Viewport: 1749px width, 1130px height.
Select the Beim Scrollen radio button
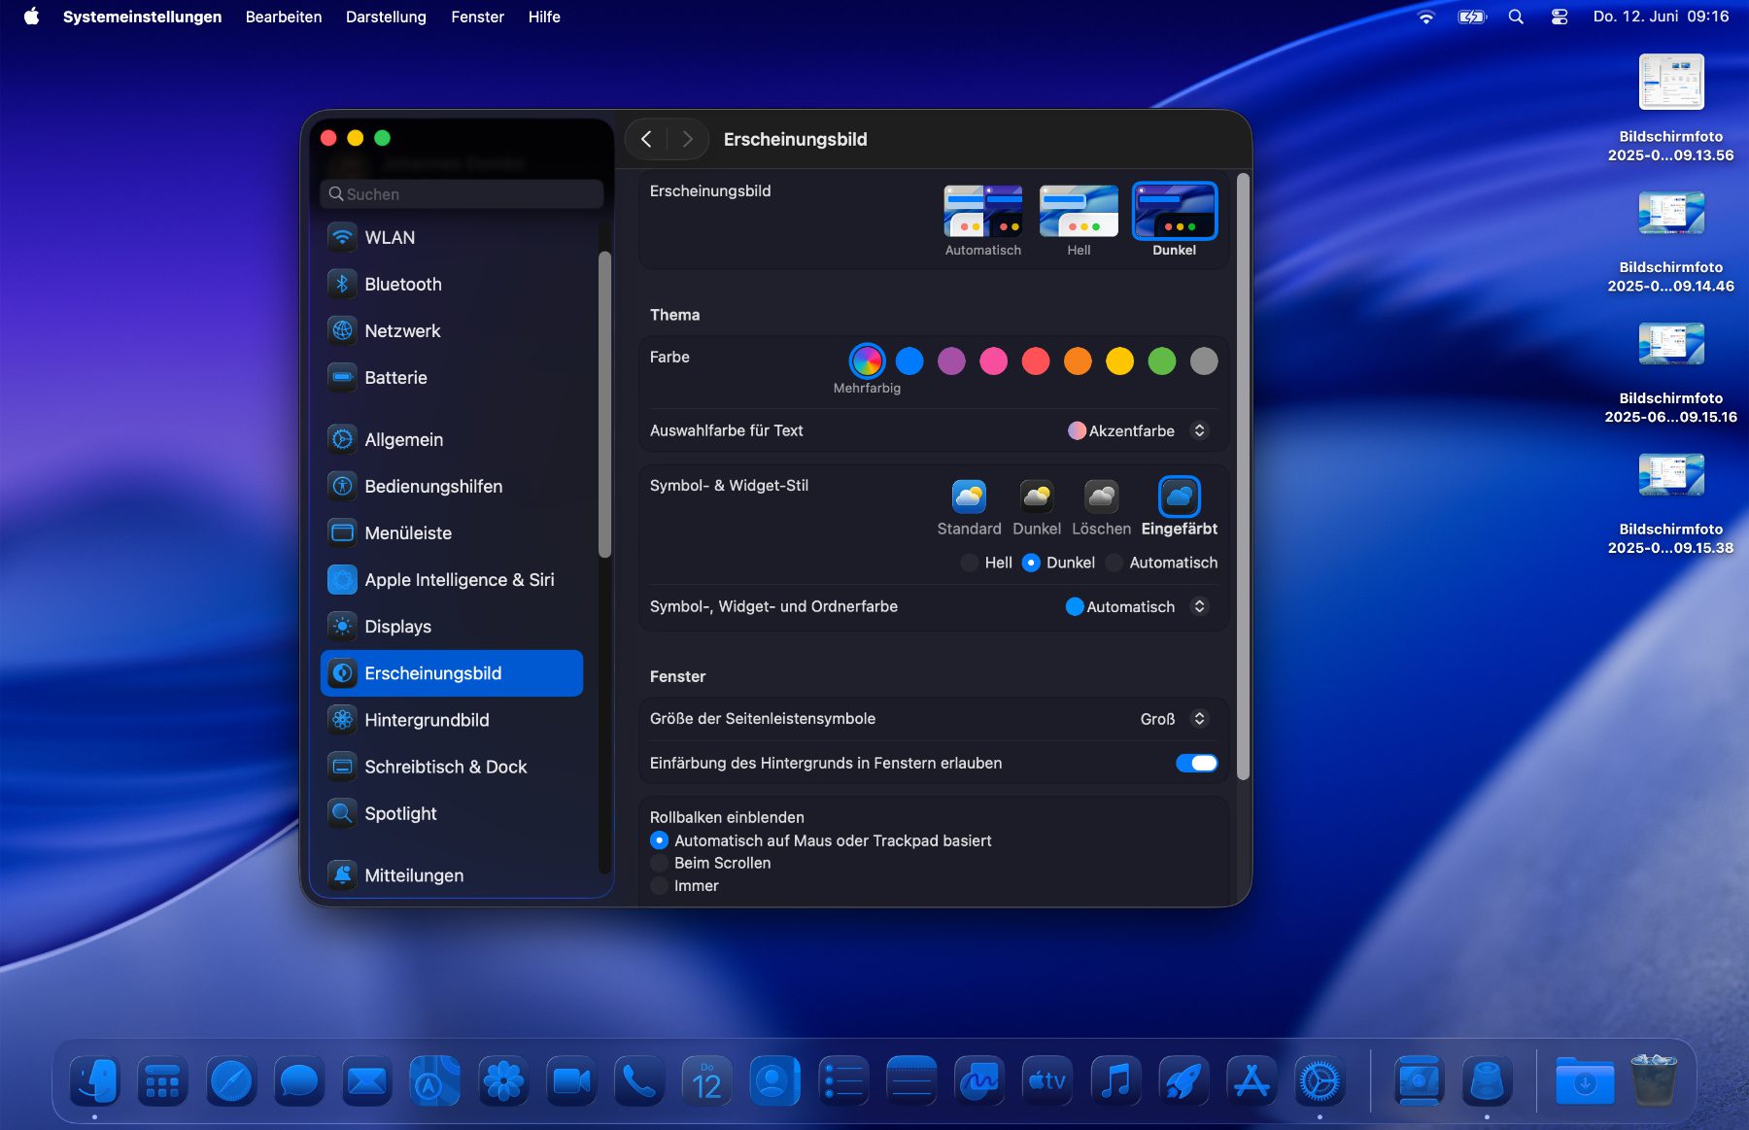click(660, 863)
